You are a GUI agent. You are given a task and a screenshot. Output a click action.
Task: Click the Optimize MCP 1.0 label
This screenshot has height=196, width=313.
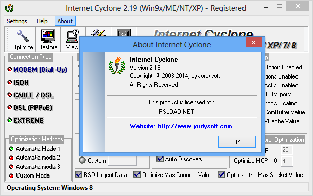pyautogui.click(x=255, y=161)
